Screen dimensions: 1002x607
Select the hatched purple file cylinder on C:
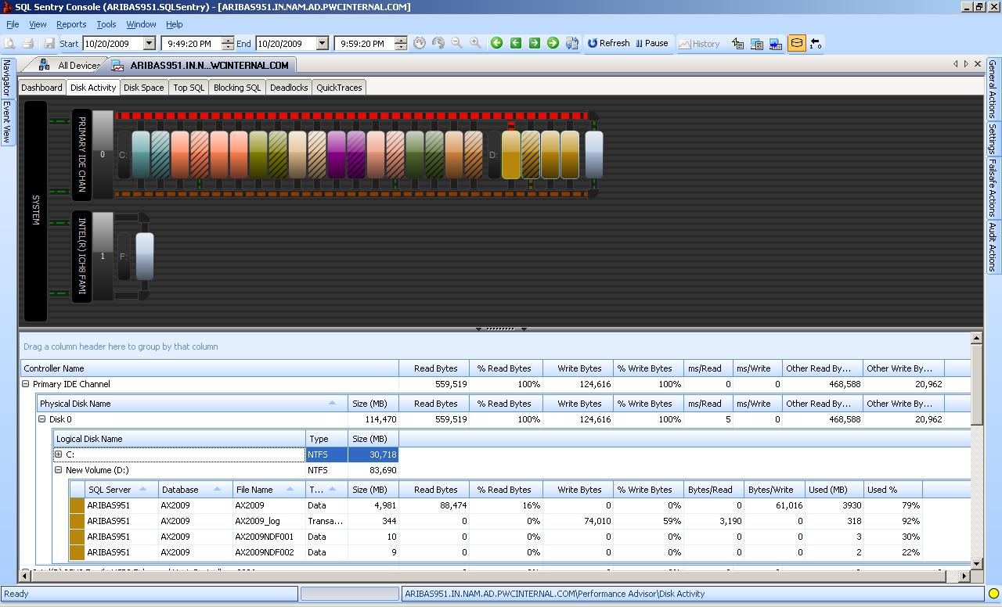coord(356,154)
